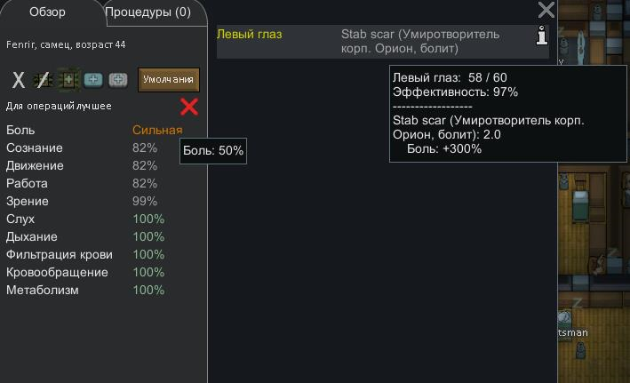
Task: Click the Работа capacity row
Action: [89, 183]
